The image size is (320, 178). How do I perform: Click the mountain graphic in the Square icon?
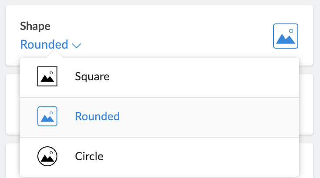(x=47, y=79)
